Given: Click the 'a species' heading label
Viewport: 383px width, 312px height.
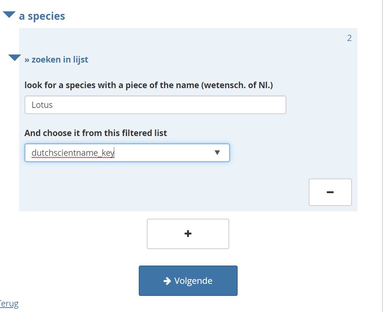Looking at the screenshot, I should [x=42, y=16].
